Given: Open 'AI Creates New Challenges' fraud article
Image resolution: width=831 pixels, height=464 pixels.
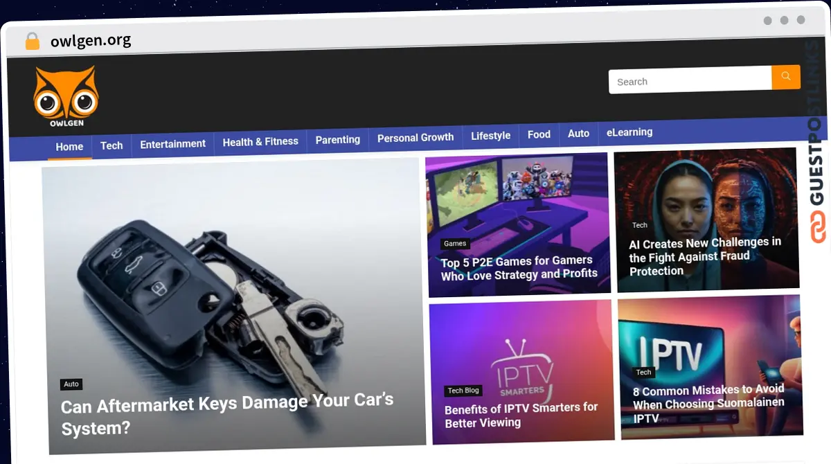Looking at the screenshot, I should [705, 256].
